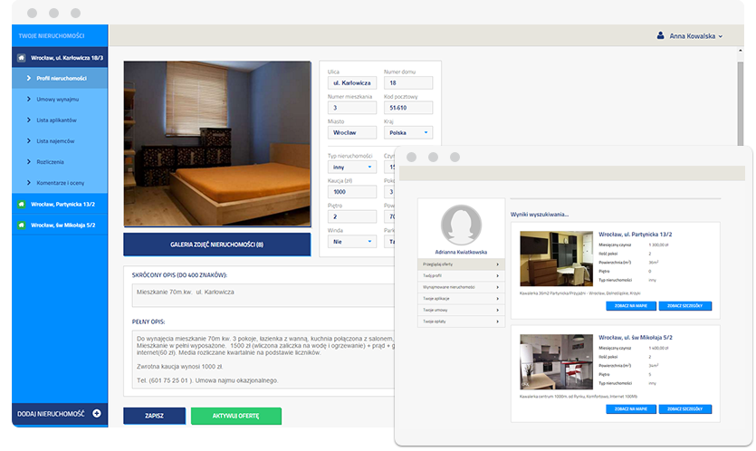Expand the Profil nieruchomości chevron
756x451 pixels.
[29, 78]
